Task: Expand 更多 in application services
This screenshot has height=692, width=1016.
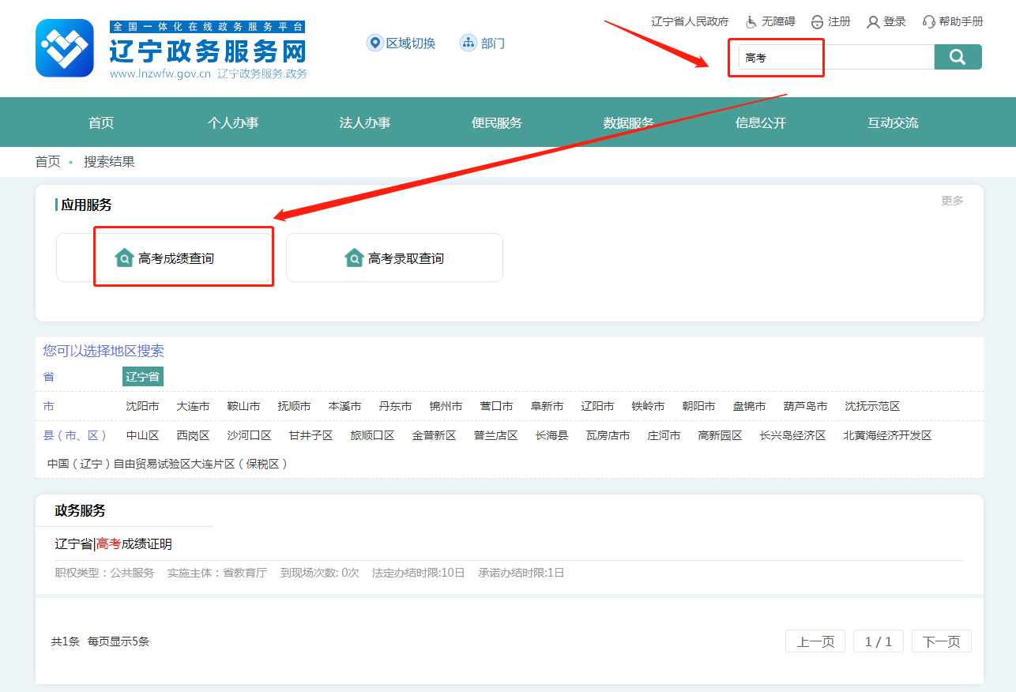Action: tap(952, 201)
